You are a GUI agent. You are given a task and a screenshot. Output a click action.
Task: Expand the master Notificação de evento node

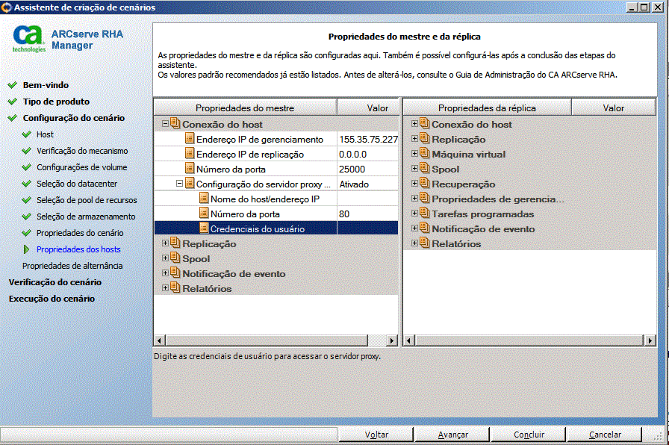click(165, 273)
